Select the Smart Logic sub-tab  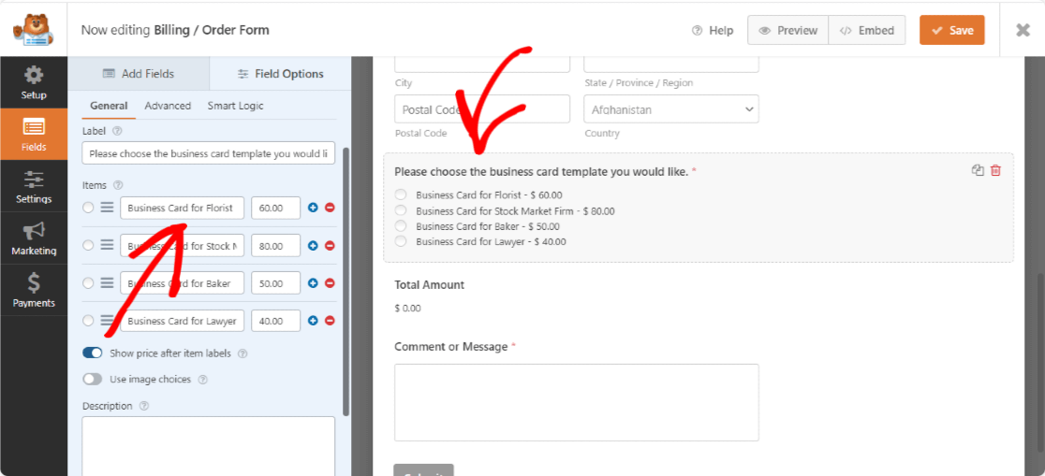[x=235, y=106]
